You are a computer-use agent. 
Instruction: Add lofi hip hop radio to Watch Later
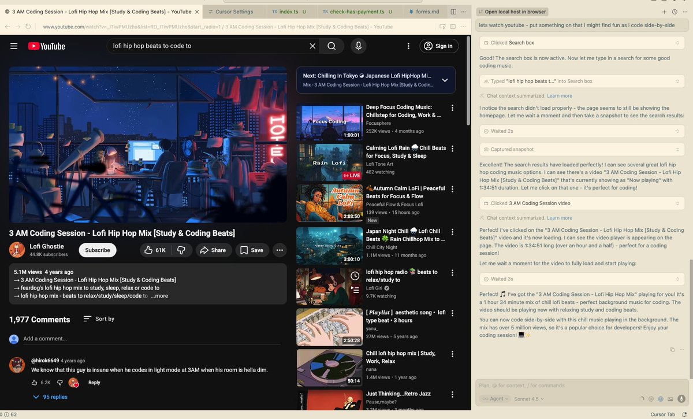tap(355, 276)
